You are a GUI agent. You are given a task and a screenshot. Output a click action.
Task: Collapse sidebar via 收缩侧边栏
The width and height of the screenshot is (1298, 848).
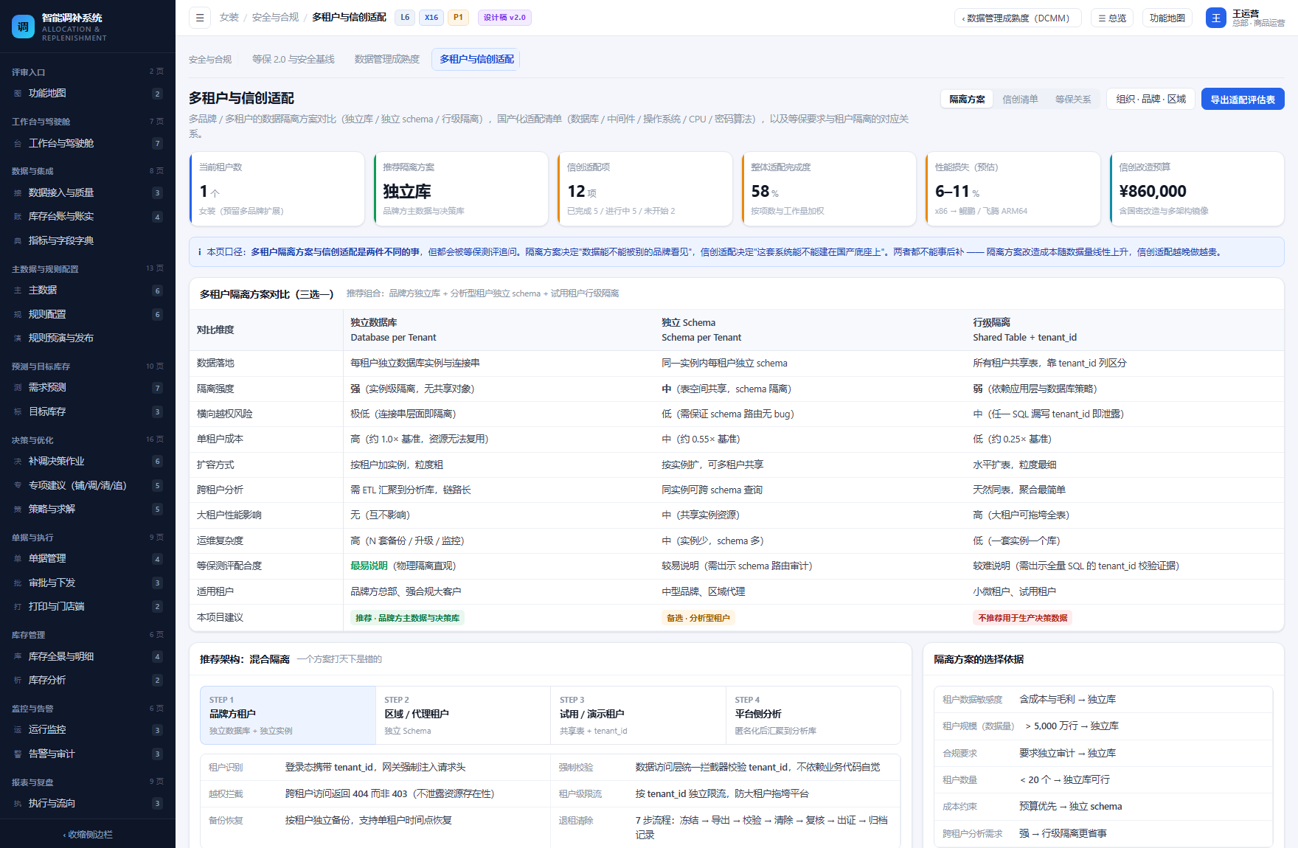coord(88,835)
